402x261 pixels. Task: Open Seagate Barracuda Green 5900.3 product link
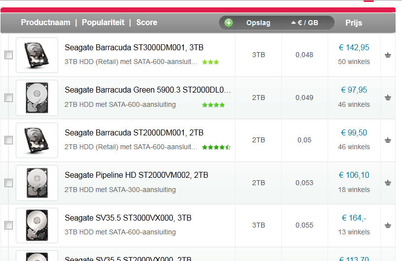148,90
